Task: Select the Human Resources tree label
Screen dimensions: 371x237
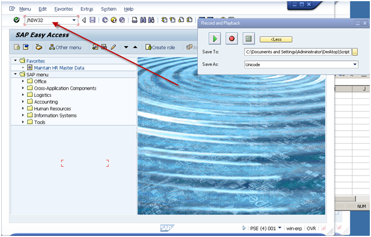Action: click(x=53, y=109)
